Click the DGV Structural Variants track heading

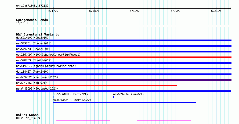[38, 34]
